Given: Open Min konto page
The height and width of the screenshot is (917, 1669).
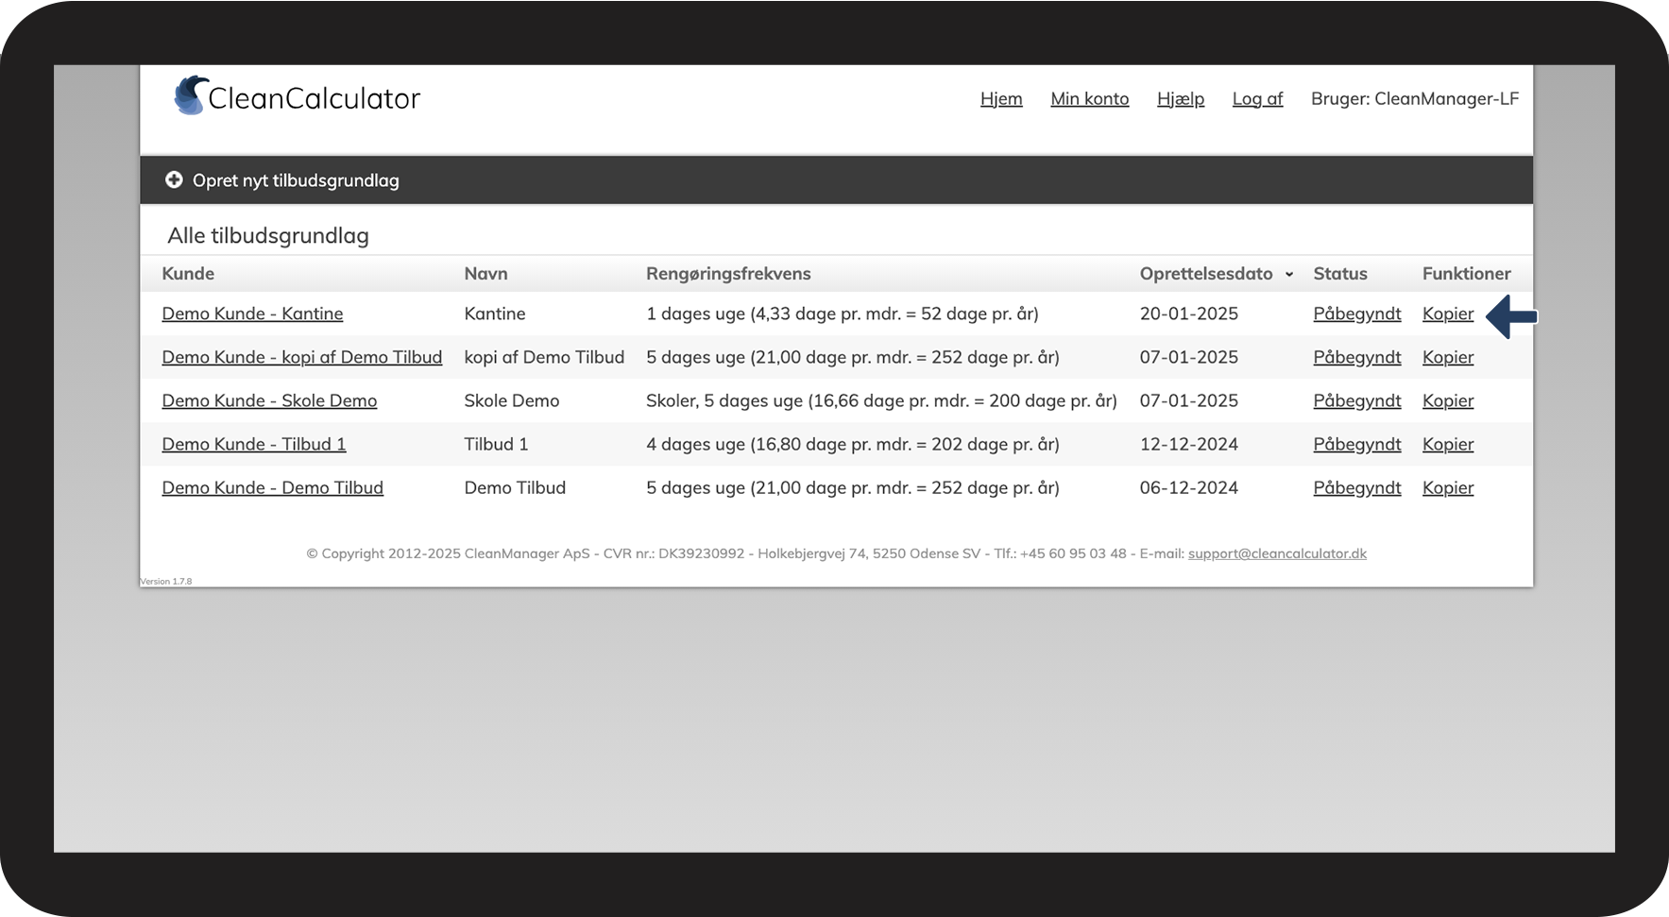Looking at the screenshot, I should (x=1089, y=98).
